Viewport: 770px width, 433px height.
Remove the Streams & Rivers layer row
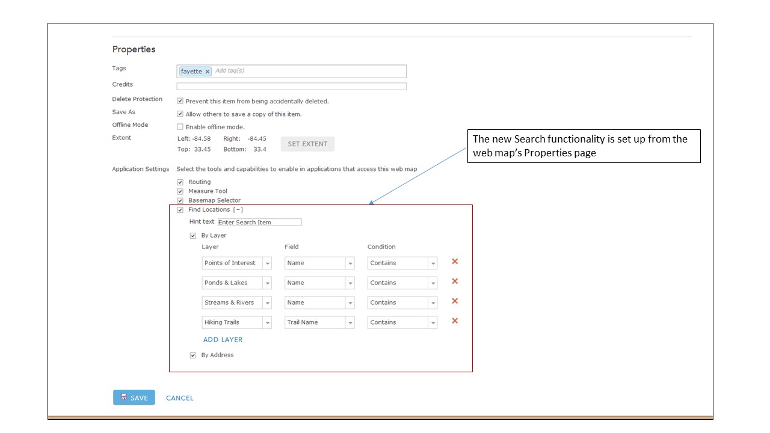point(455,301)
